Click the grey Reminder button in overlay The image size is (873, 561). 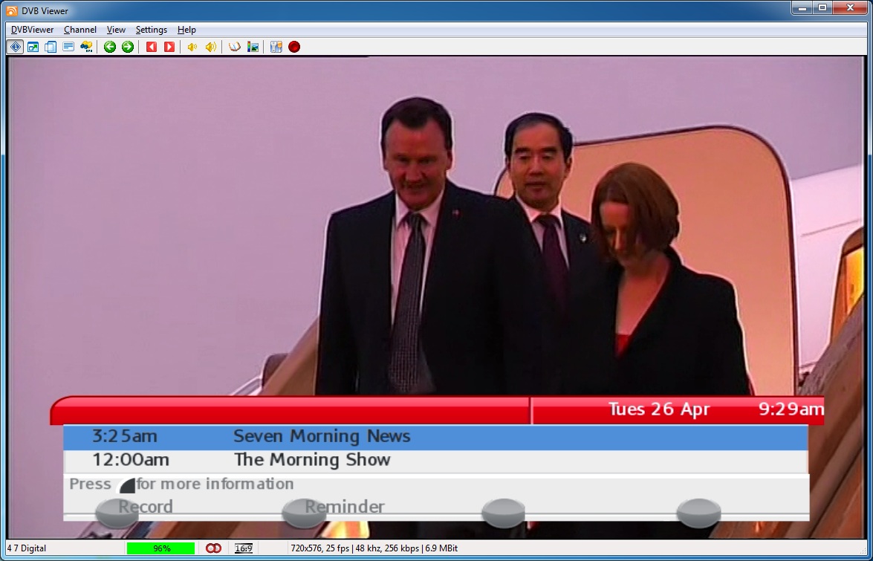(304, 513)
